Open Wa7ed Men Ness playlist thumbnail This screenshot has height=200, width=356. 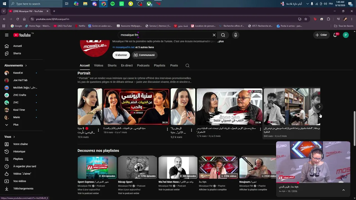[x=178, y=167]
